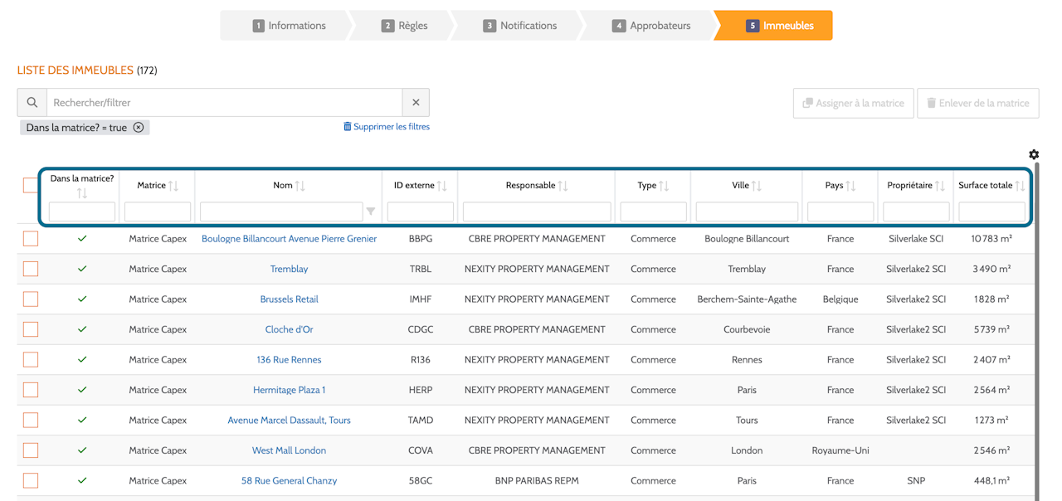Screen dimensions: 1062x501
Task: Click the search magnifier icon
Action: 32,103
